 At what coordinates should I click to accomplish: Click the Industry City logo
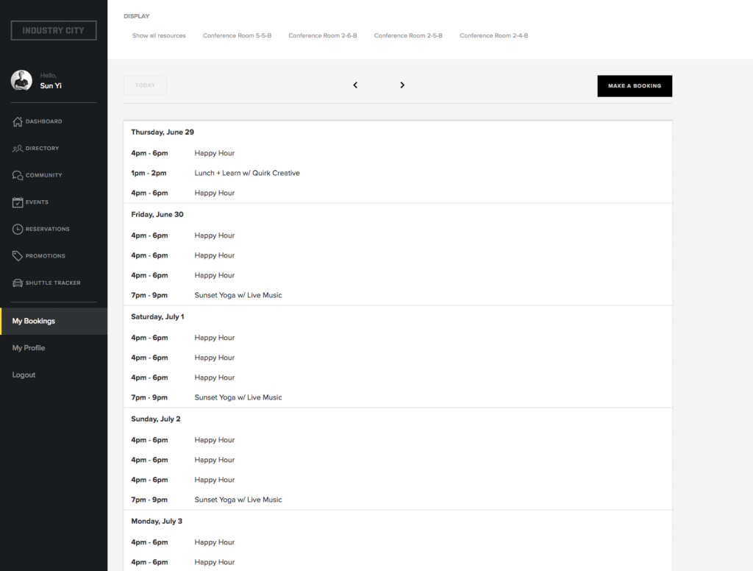point(54,30)
